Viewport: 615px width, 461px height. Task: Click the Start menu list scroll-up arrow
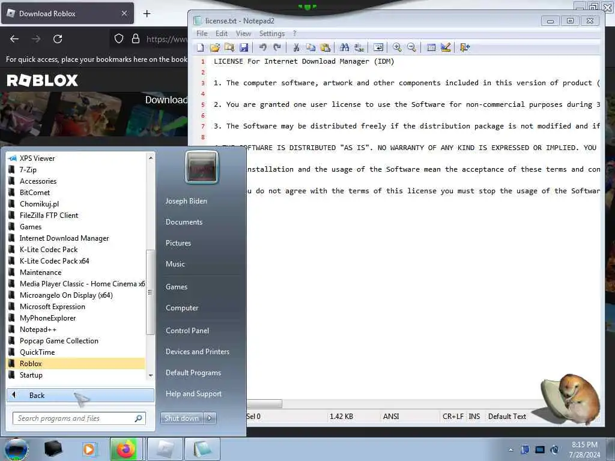point(151,158)
